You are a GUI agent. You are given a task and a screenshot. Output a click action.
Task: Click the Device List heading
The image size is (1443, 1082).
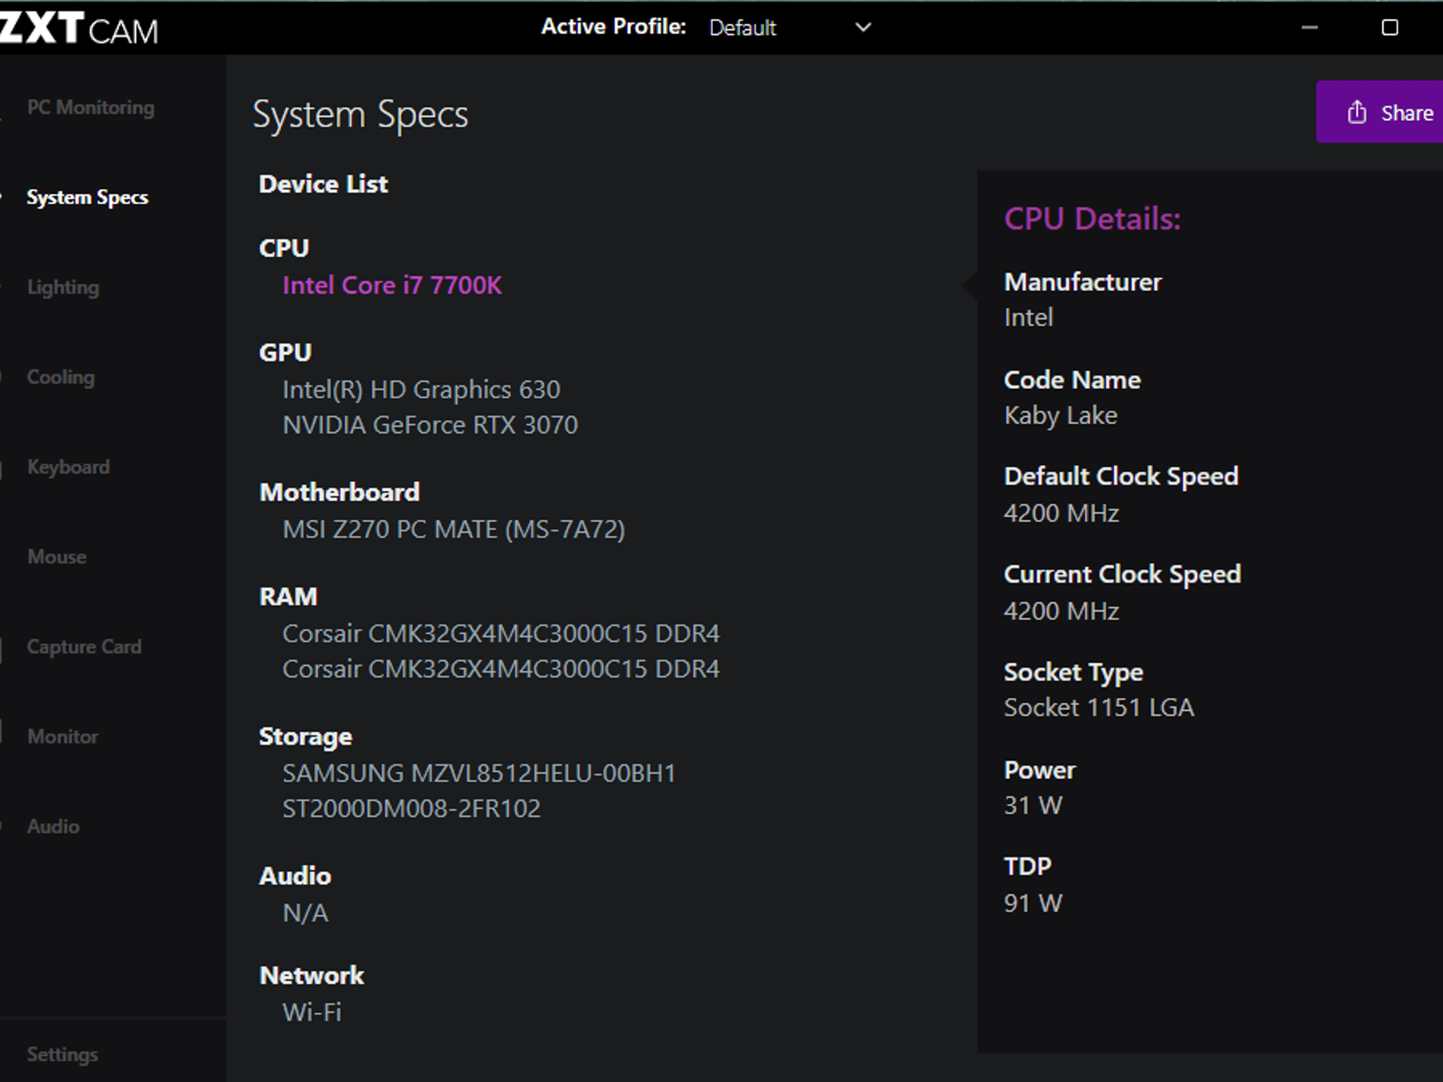click(323, 184)
